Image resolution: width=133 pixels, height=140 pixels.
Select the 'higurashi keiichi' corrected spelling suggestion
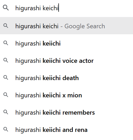pos(66,43)
